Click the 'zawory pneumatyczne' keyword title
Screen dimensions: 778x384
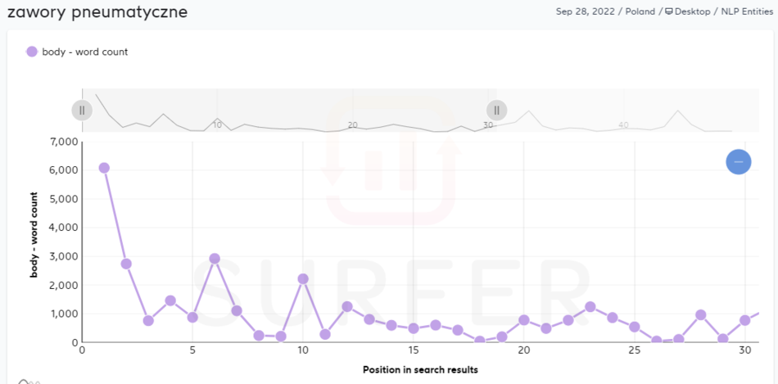97,13
